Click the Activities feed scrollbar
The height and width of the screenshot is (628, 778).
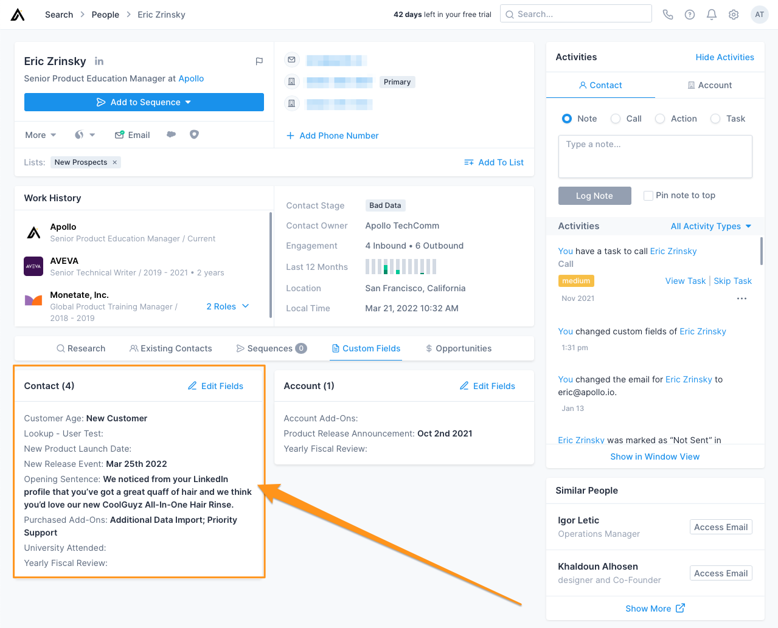coord(762,251)
